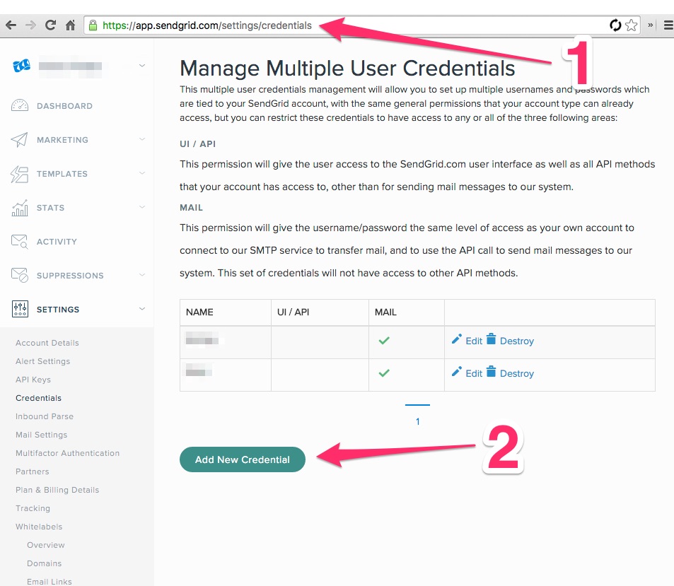
Task: Show hidden extensions via the double chevron
Action: pyautogui.click(x=651, y=25)
